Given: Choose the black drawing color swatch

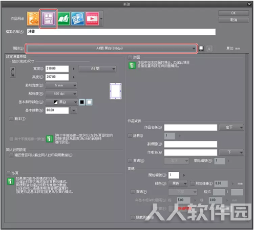Looking at the screenshot, I should 82,102.
